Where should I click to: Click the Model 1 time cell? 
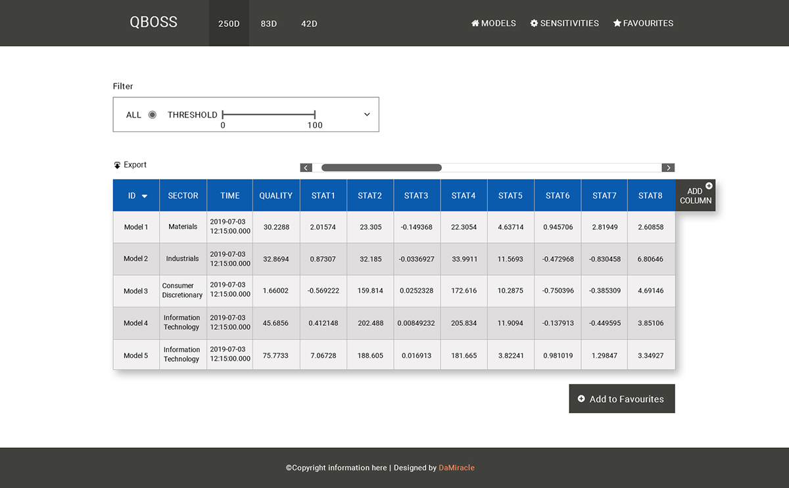pyautogui.click(x=230, y=227)
